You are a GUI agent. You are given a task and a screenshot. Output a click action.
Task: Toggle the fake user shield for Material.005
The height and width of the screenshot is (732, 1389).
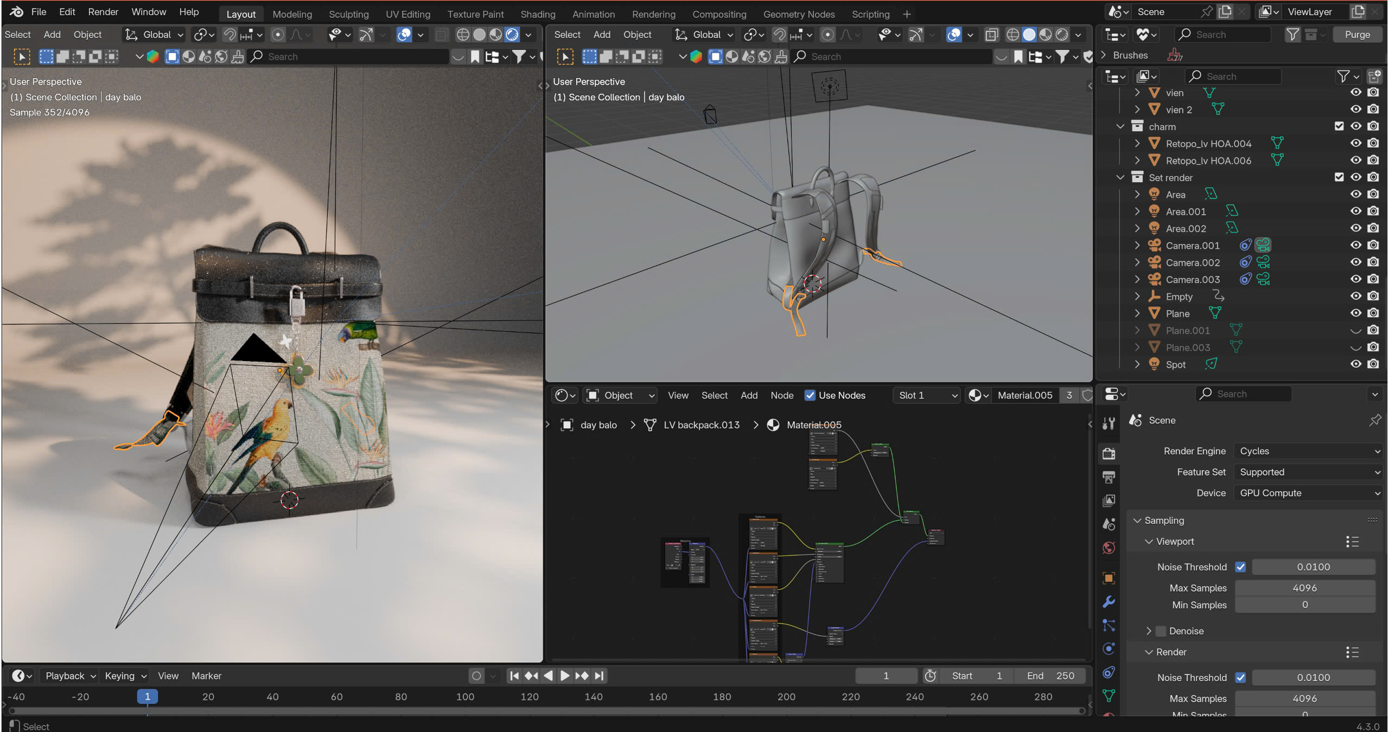pyautogui.click(x=1087, y=395)
